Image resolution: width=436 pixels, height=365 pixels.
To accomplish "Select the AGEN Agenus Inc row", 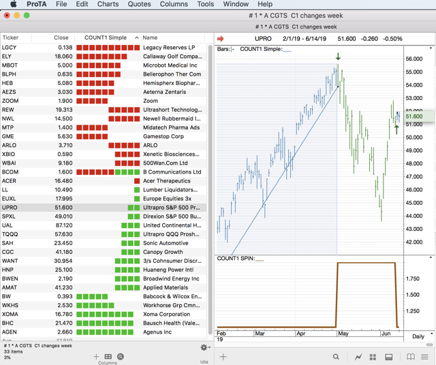I will pos(104,332).
